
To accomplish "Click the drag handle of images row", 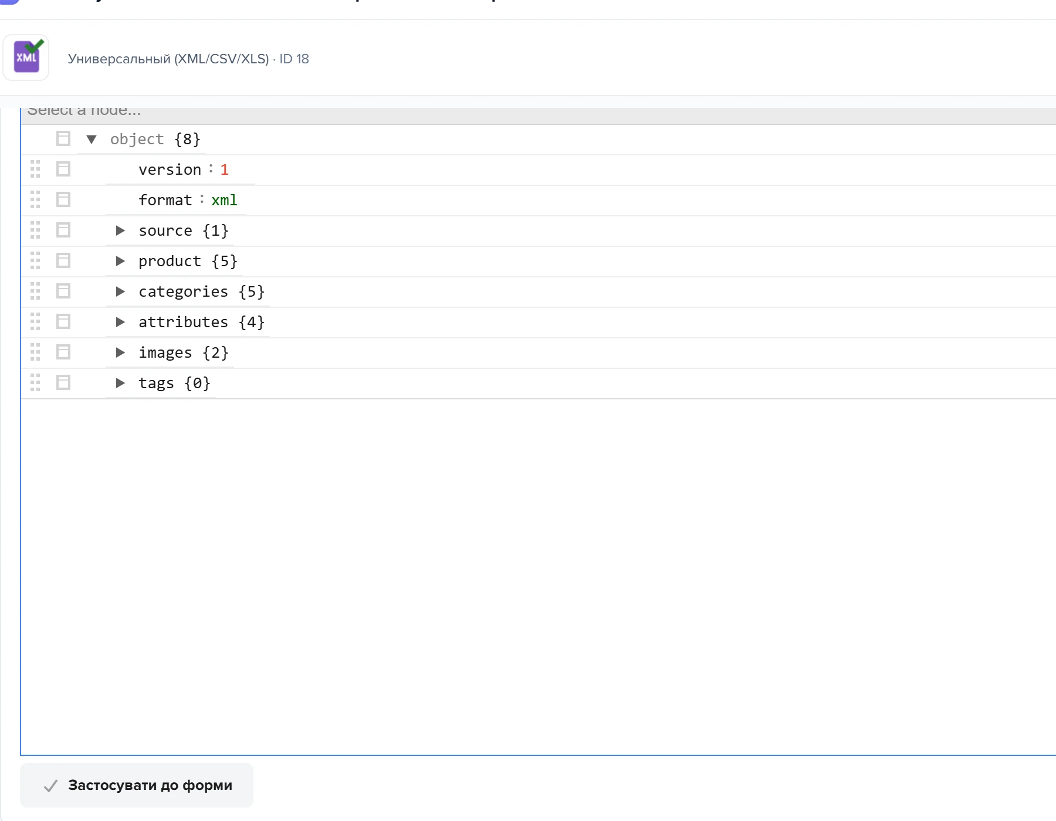I will [35, 352].
